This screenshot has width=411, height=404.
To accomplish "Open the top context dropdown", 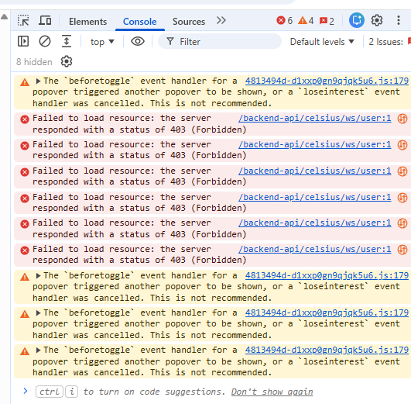I will click(x=102, y=42).
